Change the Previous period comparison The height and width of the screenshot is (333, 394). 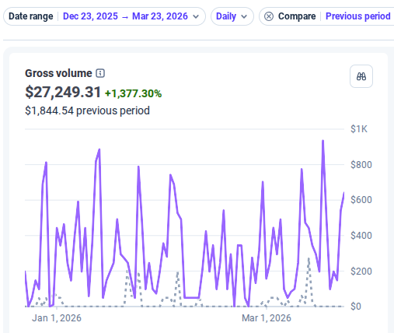357,16
